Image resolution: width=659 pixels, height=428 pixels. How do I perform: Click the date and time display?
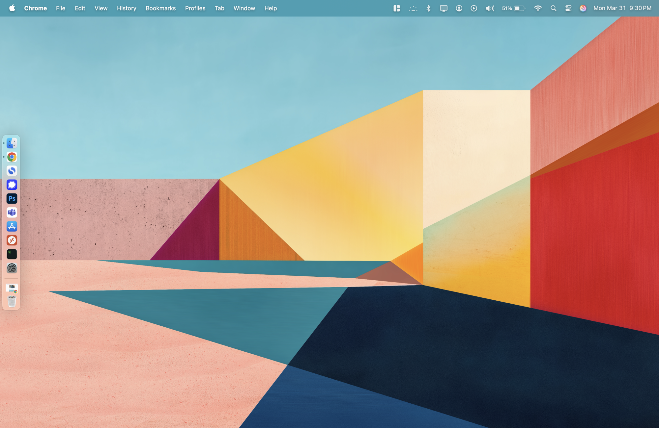622,8
